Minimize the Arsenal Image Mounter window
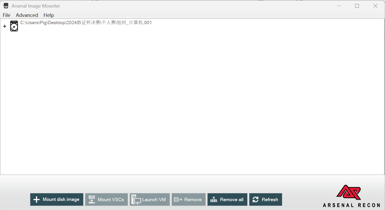 [x=339, y=6]
